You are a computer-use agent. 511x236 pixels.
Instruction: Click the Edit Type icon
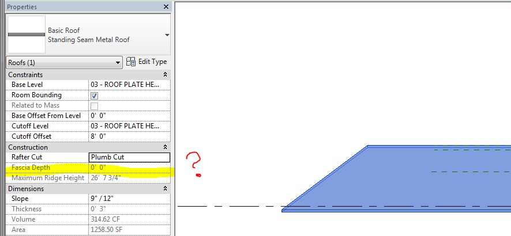[131, 62]
